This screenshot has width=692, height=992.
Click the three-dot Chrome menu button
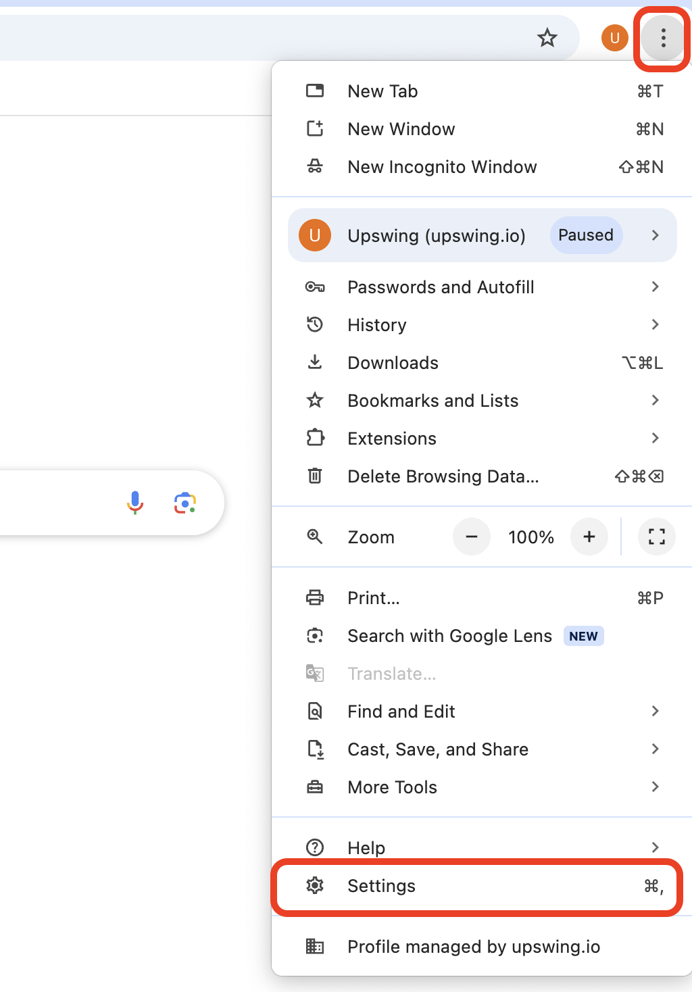click(663, 38)
